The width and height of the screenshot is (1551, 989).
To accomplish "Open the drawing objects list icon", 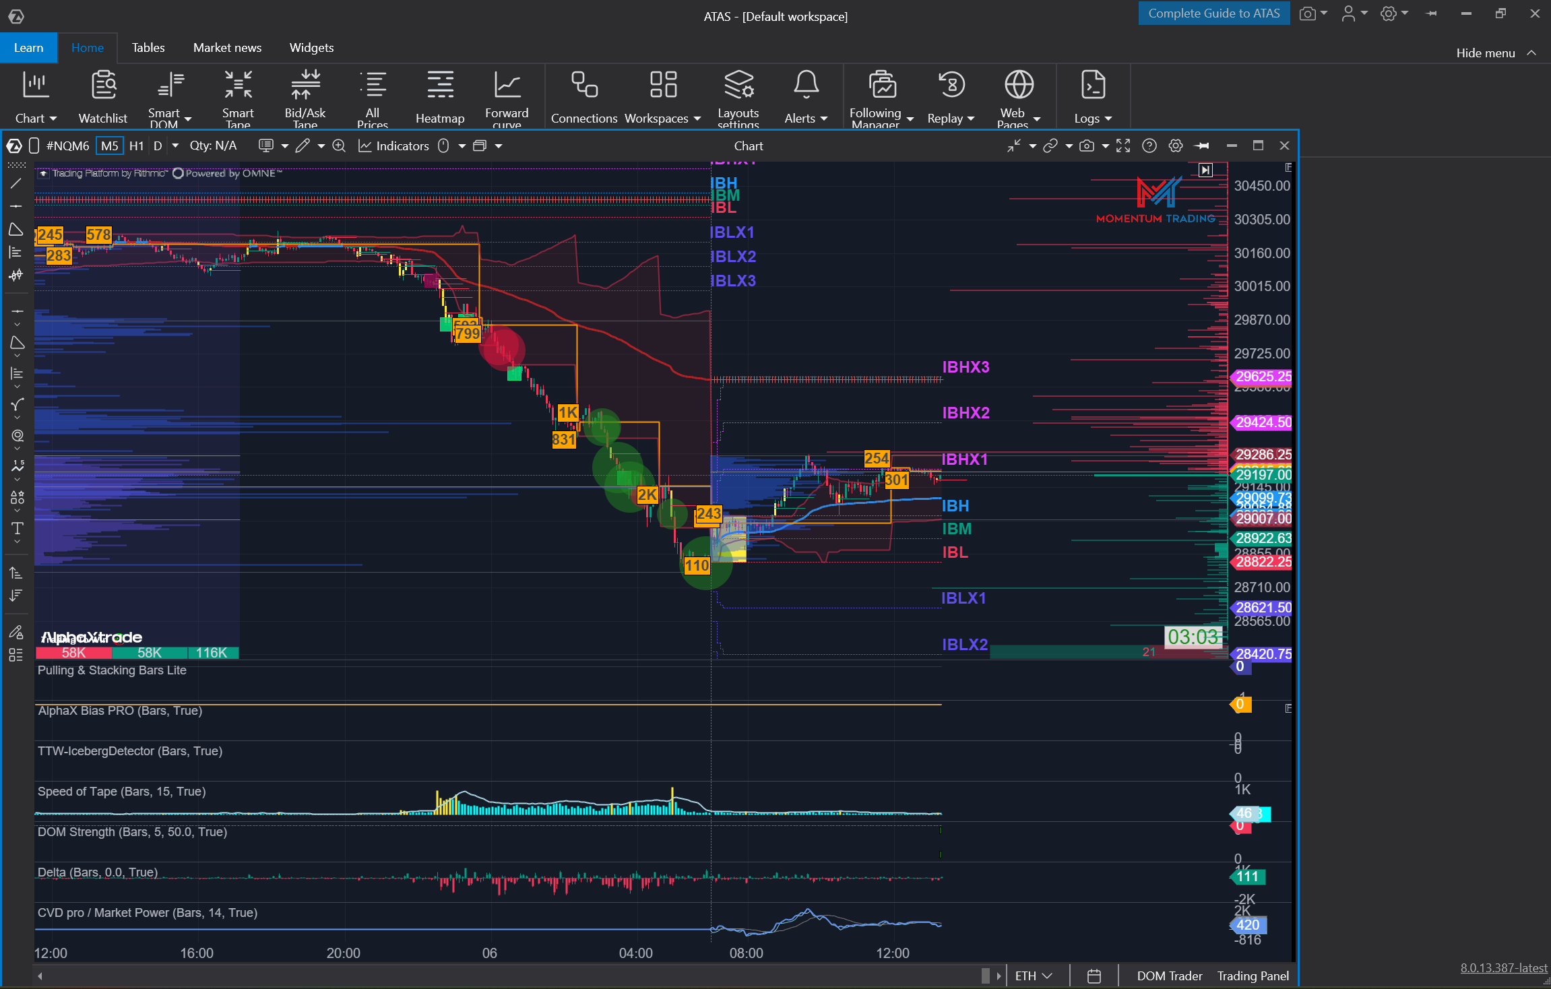I will tap(16, 655).
